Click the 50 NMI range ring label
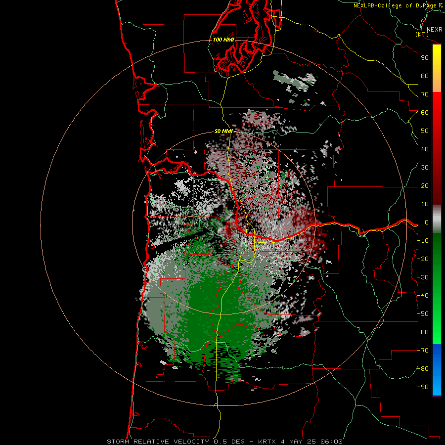This screenshot has width=445, height=445. click(x=223, y=131)
